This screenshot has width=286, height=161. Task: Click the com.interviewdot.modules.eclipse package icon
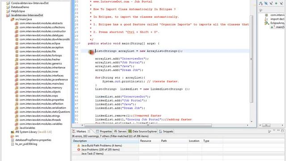[x=17, y=43]
